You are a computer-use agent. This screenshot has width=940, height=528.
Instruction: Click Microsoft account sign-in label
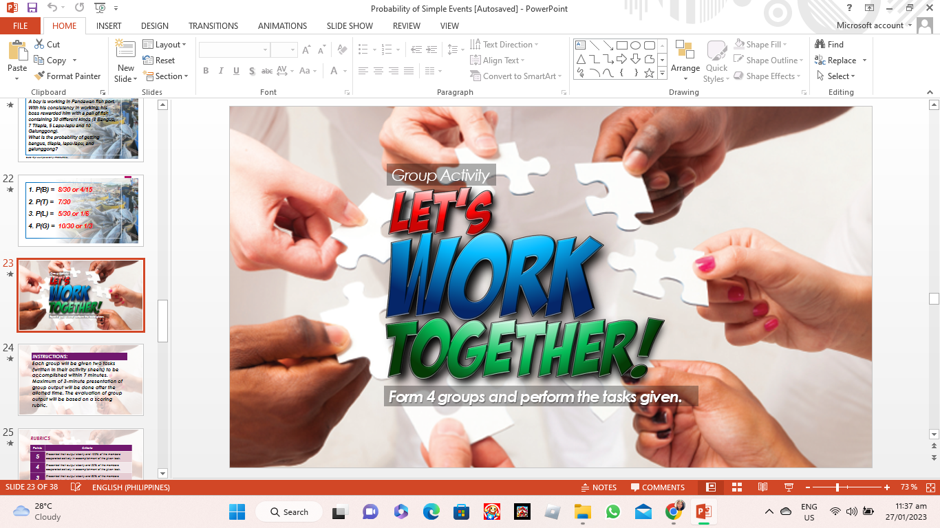pyautogui.click(x=870, y=25)
